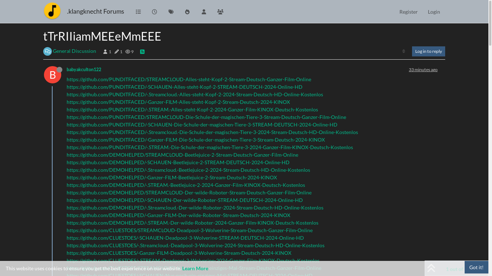Open PUNDITFACED STREAMCLOUD-Die-Schule-der-magischen-Tiere-3 link
The width and height of the screenshot is (492, 276).
pos(206,117)
